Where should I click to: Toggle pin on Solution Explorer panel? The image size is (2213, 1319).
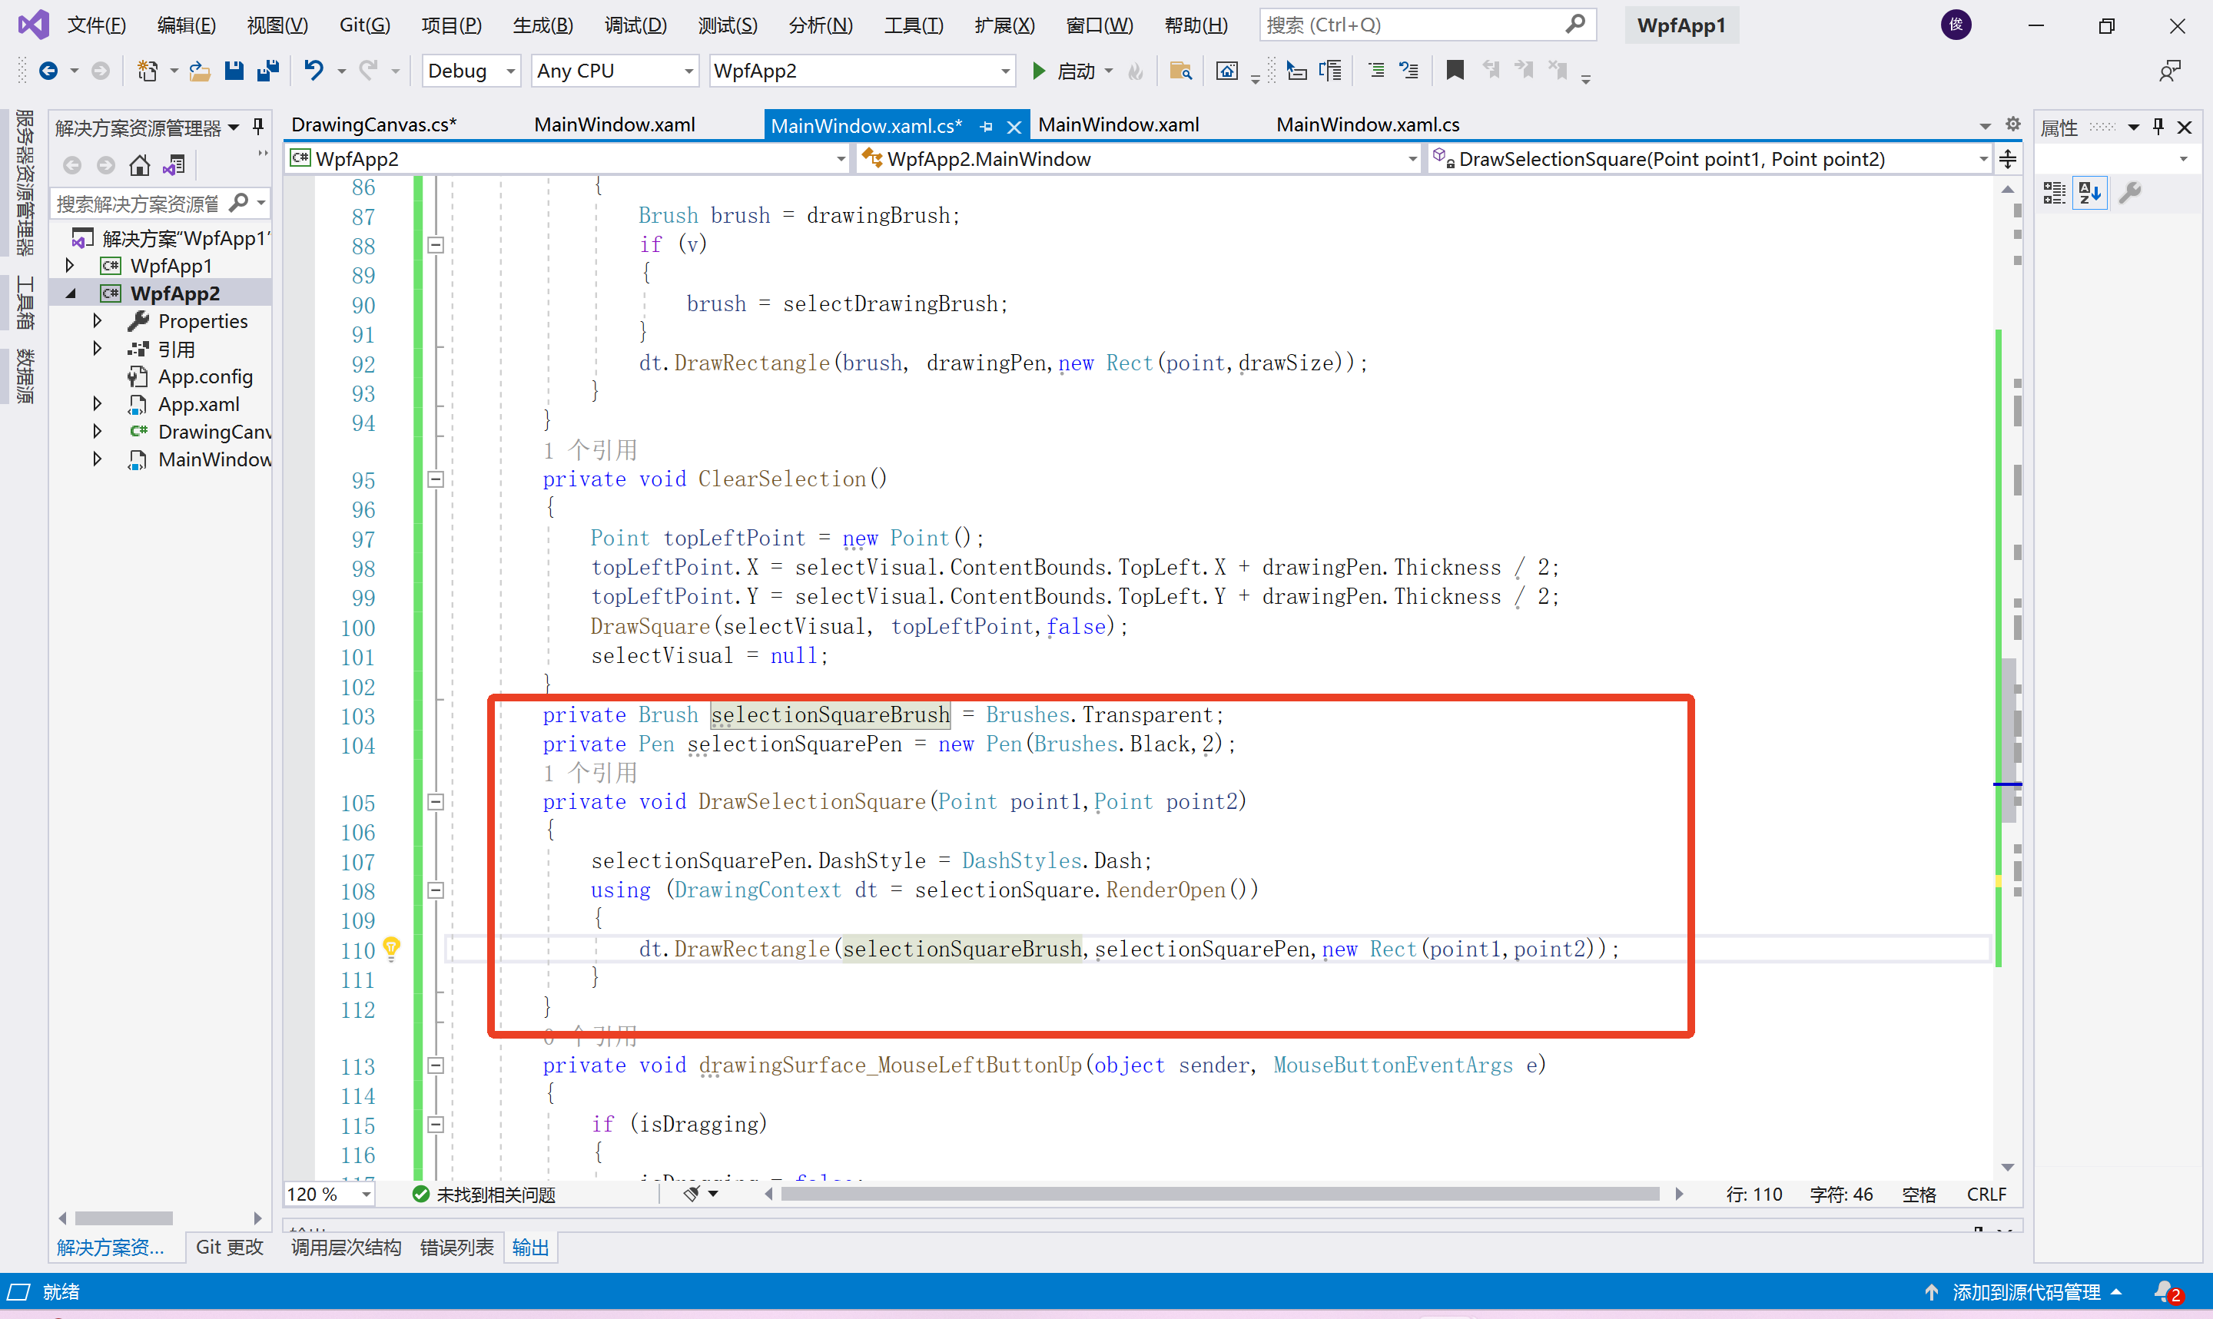click(259, 127)
